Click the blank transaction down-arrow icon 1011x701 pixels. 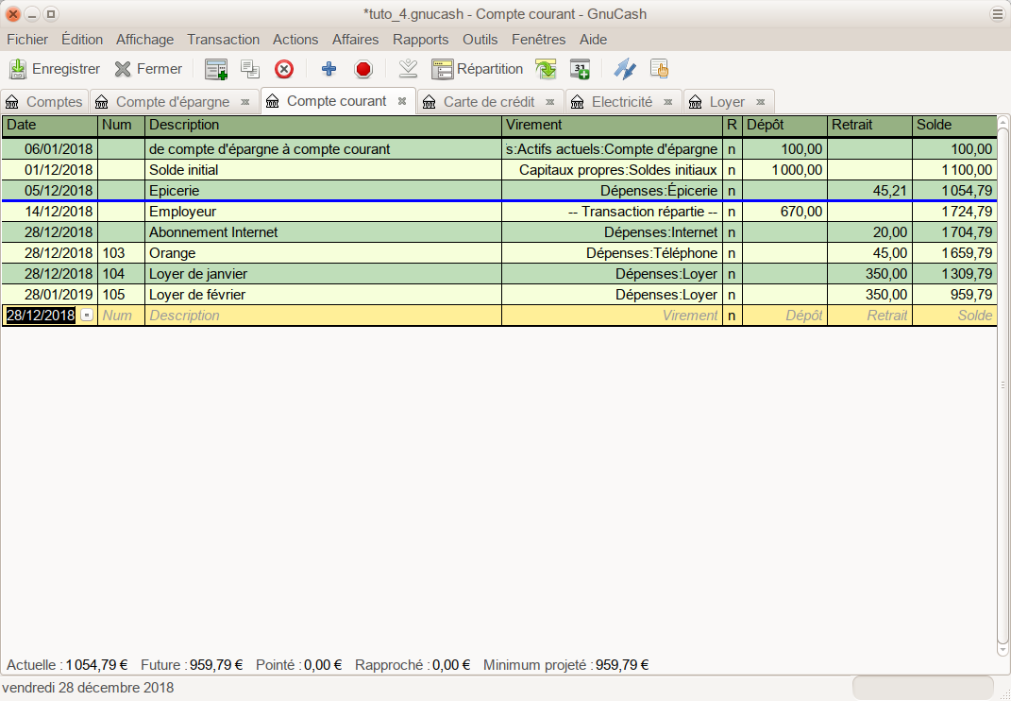tap(408, 69)
